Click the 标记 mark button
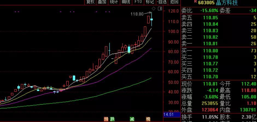Image resolution: width=257 pixels, height=122 pixels. point(150,2)
